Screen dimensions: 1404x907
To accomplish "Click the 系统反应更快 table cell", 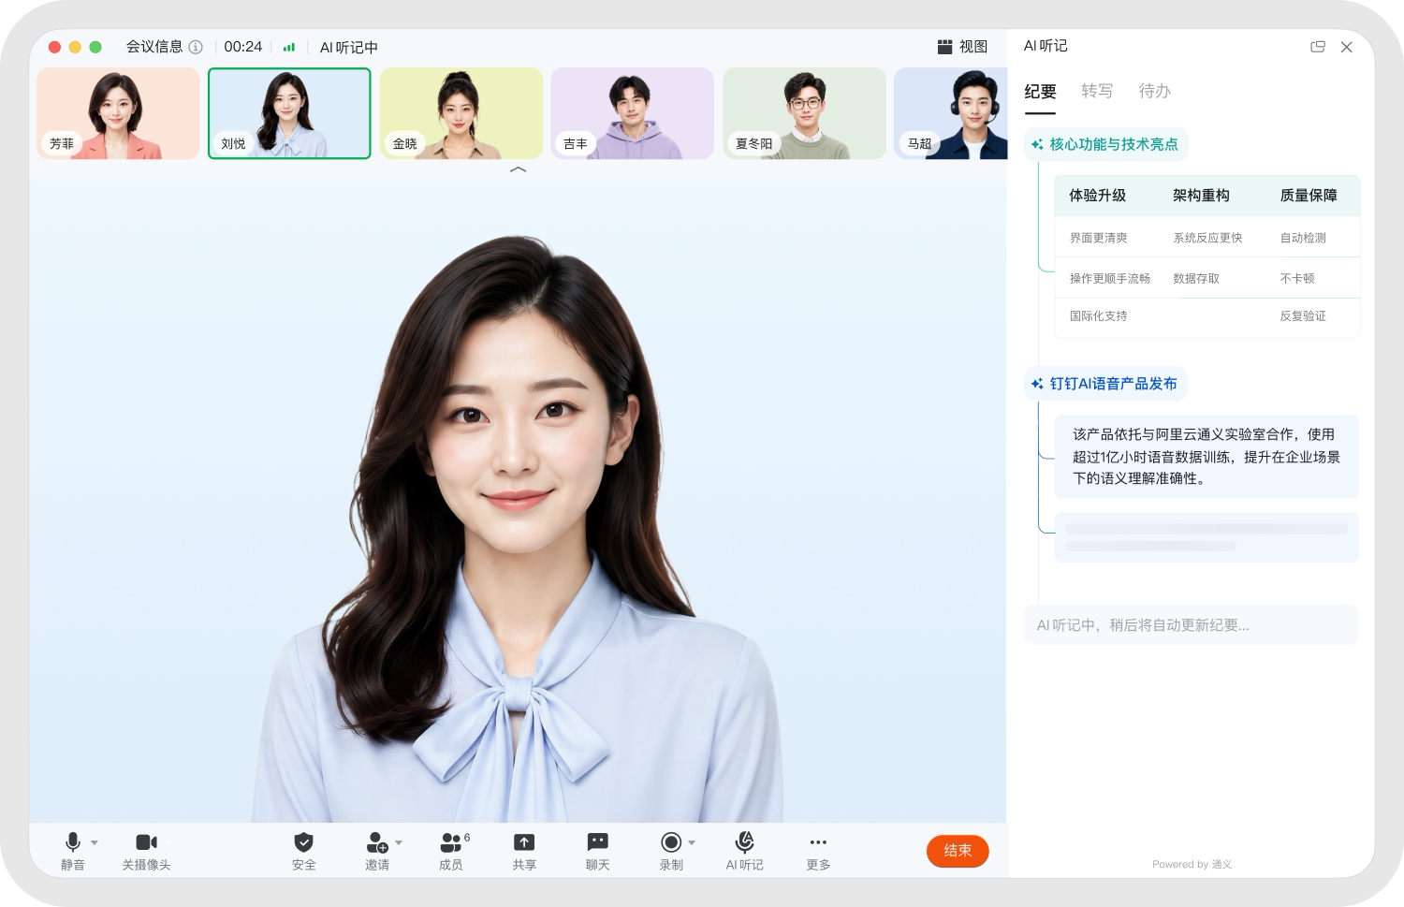I will [1208, 238].
